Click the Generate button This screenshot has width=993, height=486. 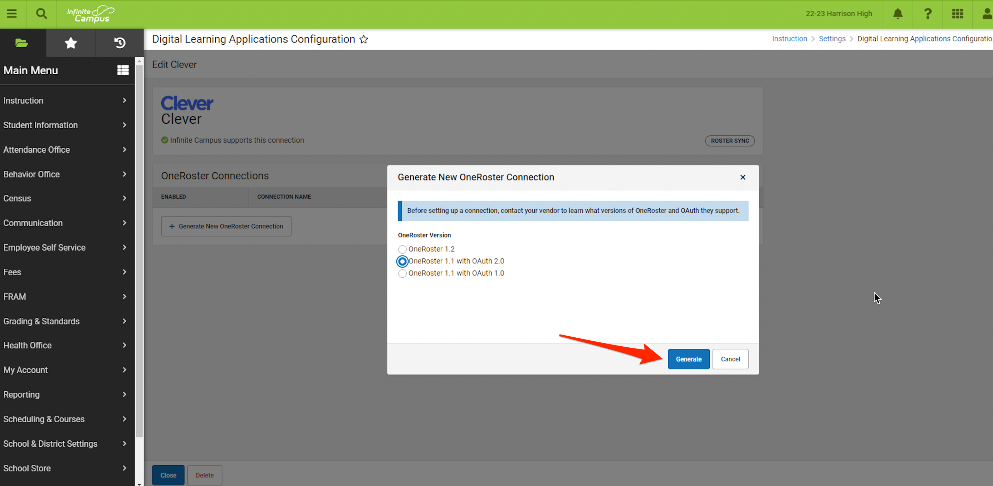click(x=689, y=359)
